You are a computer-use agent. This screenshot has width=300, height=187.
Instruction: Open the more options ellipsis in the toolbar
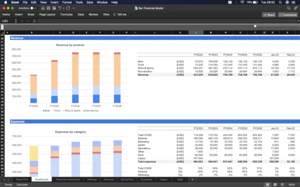pyautogui.click(x=74, y=8)
